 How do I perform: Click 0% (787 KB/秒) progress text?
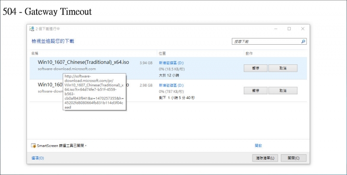(171, 91)
